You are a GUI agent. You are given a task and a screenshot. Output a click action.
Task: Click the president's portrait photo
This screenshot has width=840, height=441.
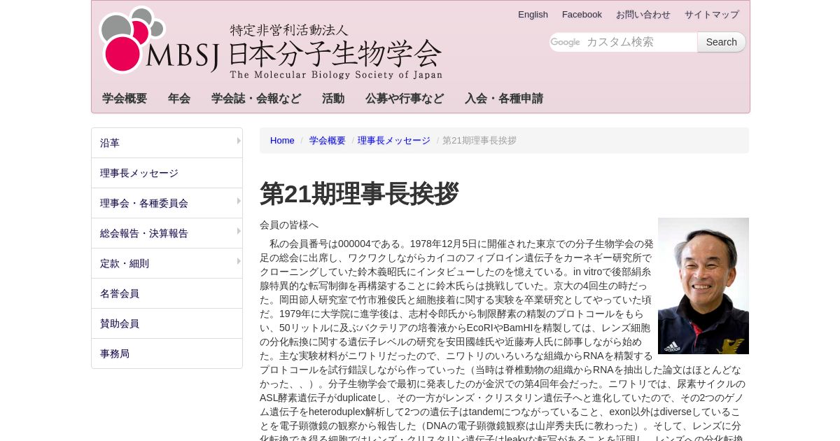point(703,286)
